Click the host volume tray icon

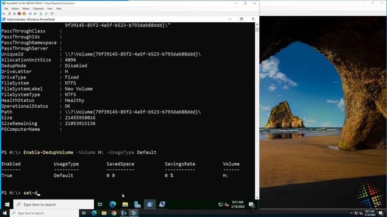click(361, 213)
